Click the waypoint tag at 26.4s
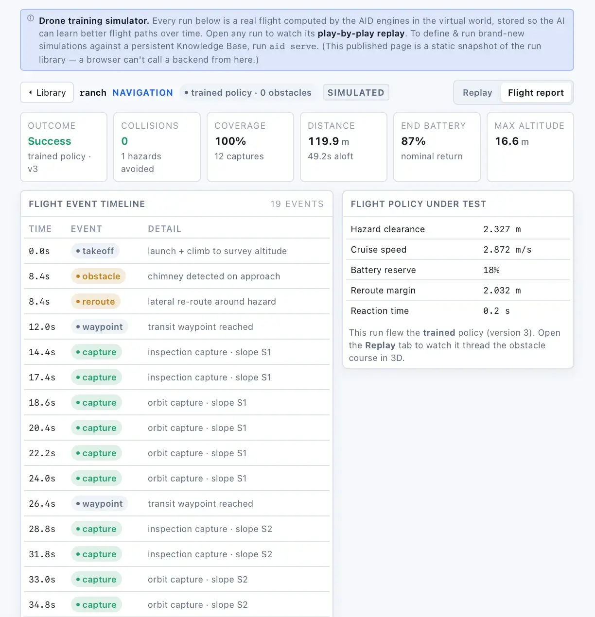595x617 pixels. coord(100,503)
